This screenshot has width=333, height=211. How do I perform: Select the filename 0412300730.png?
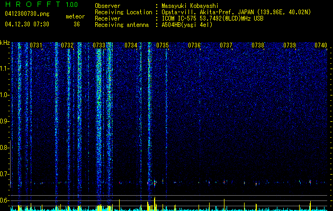[27, 14]
